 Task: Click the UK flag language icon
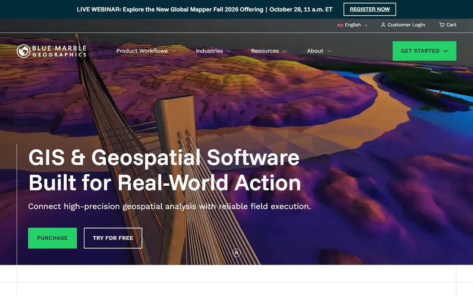[340, 25]
